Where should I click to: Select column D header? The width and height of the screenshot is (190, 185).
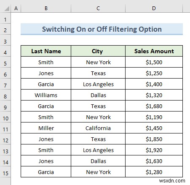[x=154, y=8]
